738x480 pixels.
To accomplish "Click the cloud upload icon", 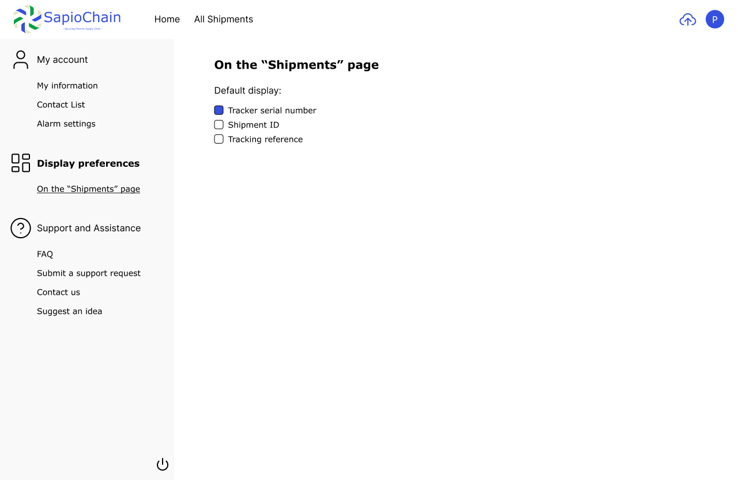I will (x=687, y=20).
